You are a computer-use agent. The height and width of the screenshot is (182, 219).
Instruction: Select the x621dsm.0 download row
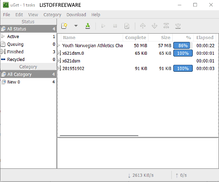coord(138,53)
